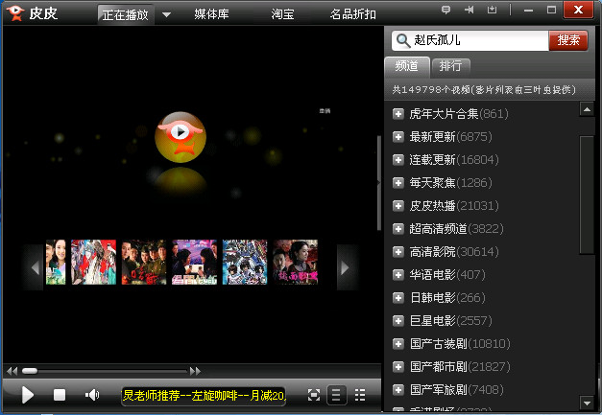The width and height of the screenshot is (602, 415).
Task: Click the large orange play logo in video area
Action: tap(180, 137)
